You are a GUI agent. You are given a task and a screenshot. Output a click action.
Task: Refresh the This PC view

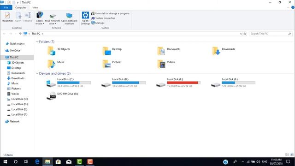coord(245,34)
